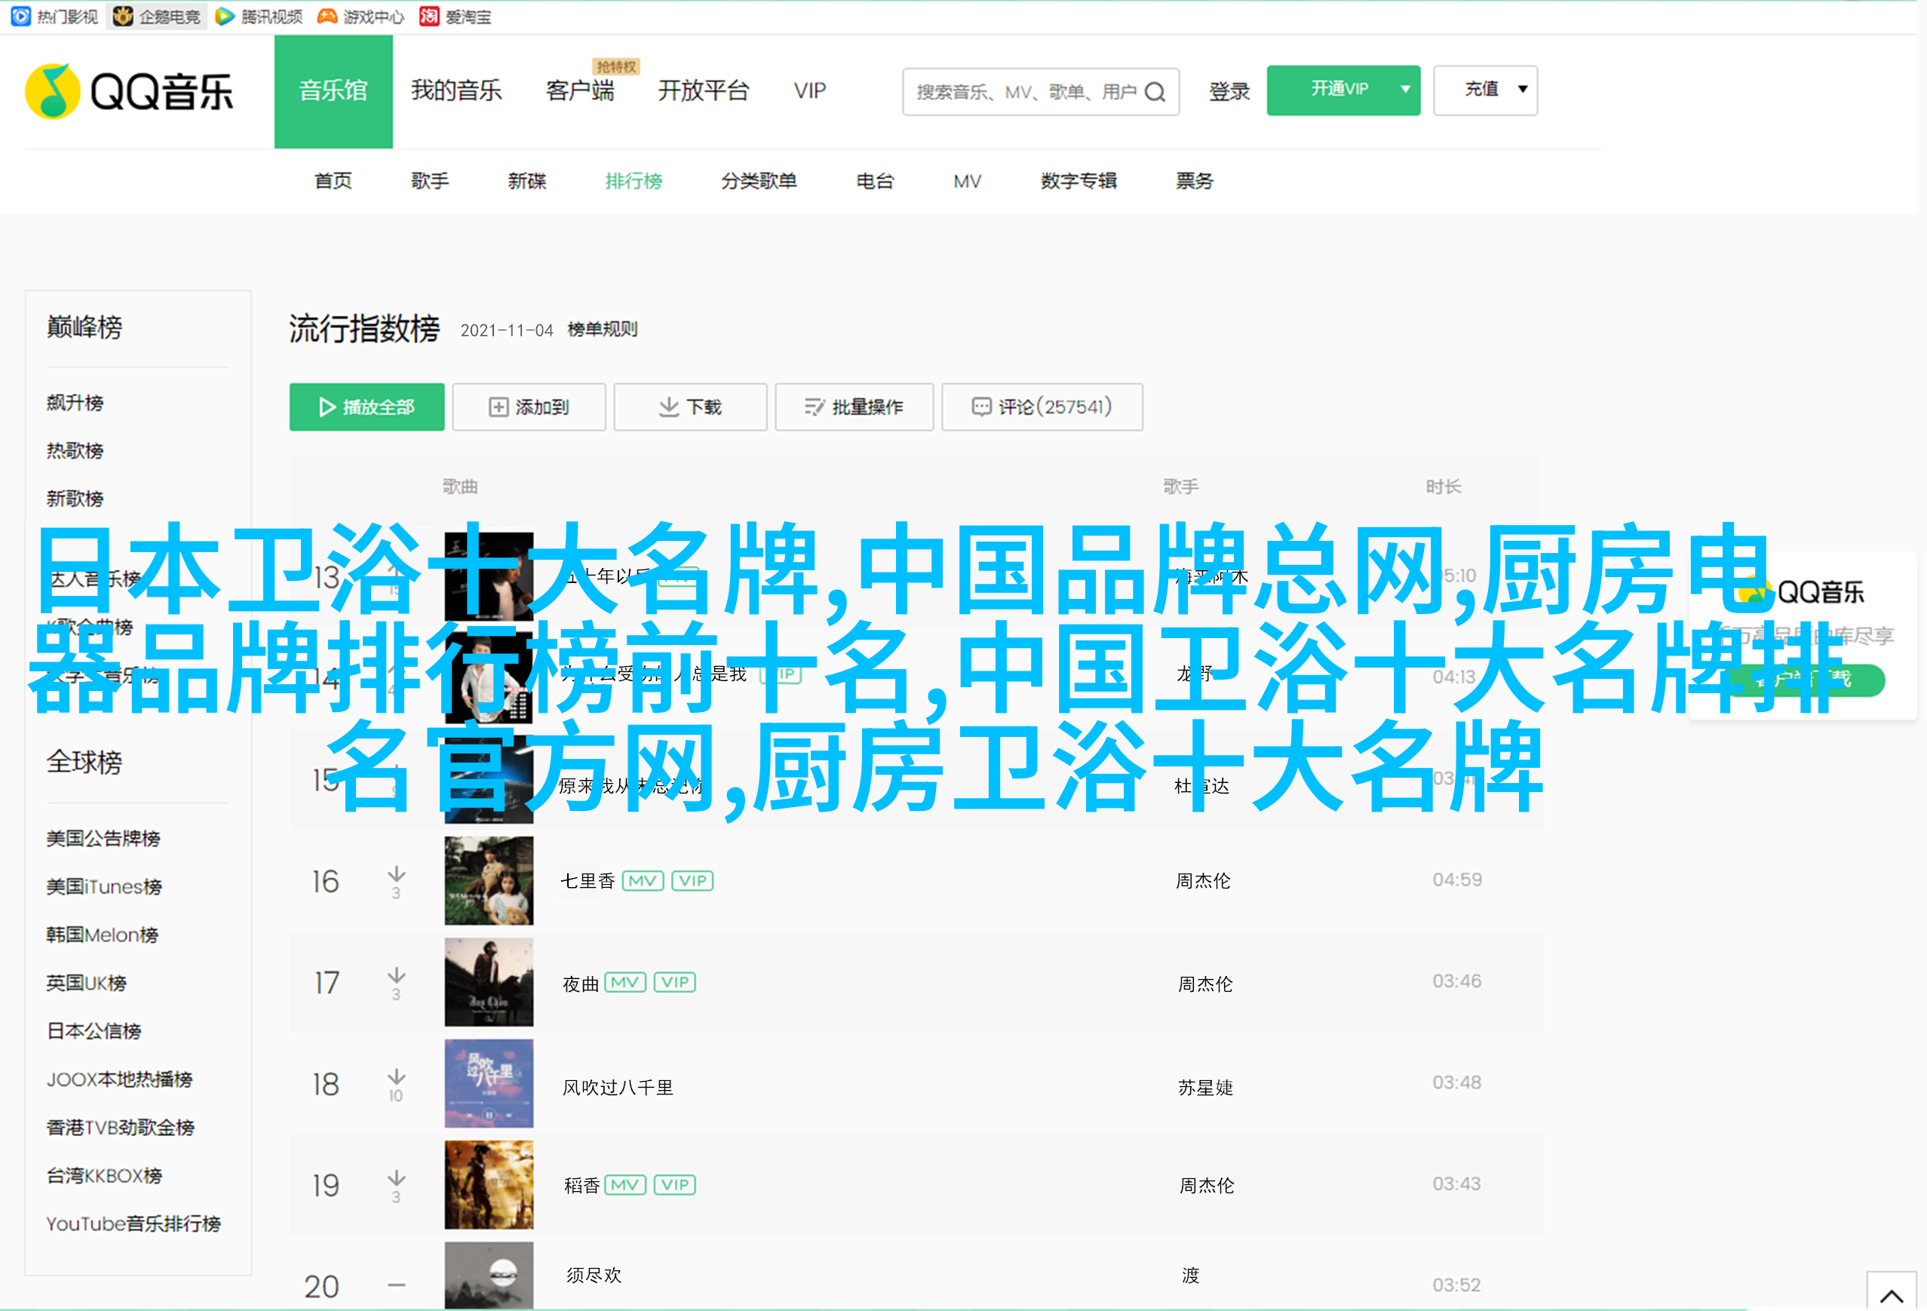Open 美国iTunes榜 chart

pos(105,887)
